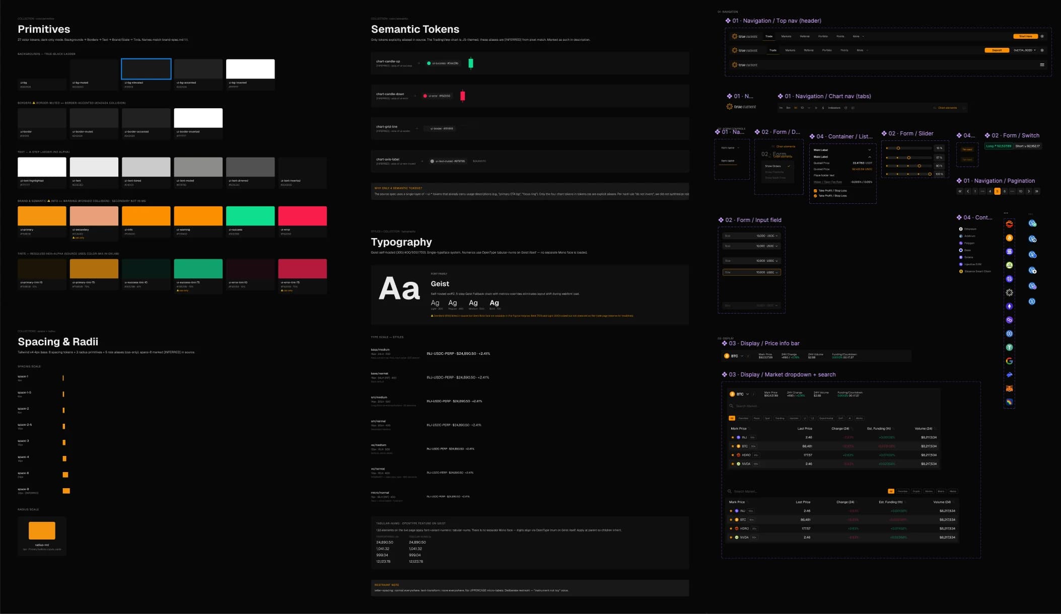Image resolution: width=1061 pixels, height=614 pixels.
Task: Click the Rainbow wallet icon at the column bottom
Action: (x=1009, y=402)
